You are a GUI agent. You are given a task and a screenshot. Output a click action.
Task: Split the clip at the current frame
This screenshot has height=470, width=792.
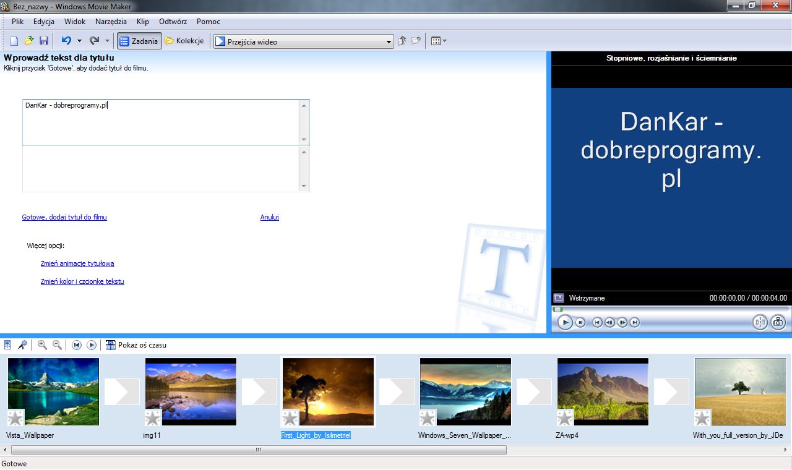[760, 322]
